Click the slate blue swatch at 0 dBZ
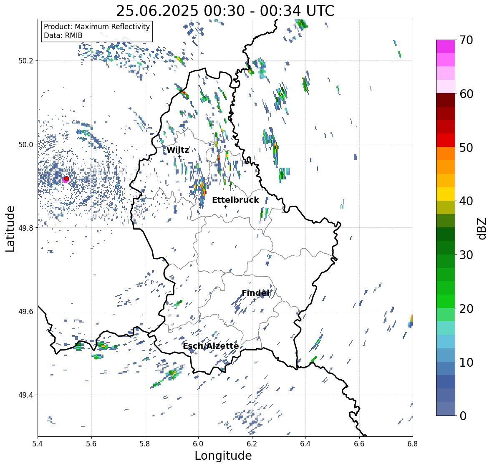 tap(446, 409)
